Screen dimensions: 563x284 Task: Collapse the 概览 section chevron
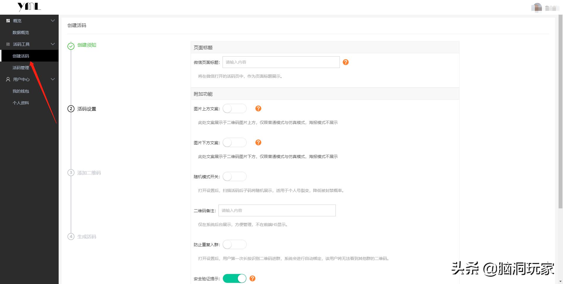53,21
